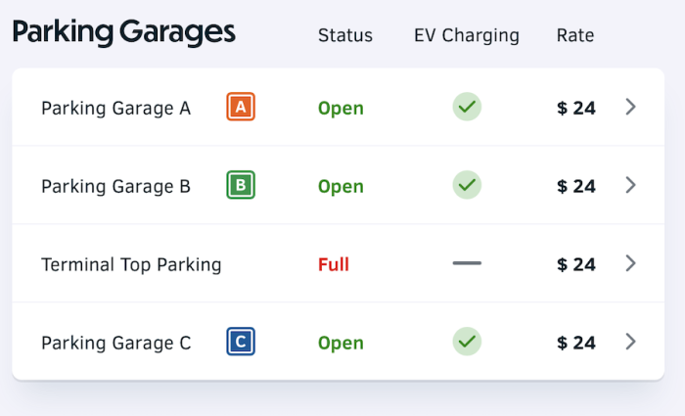
Task: Click the Parking Garage C name
Action: click(115, 343)
